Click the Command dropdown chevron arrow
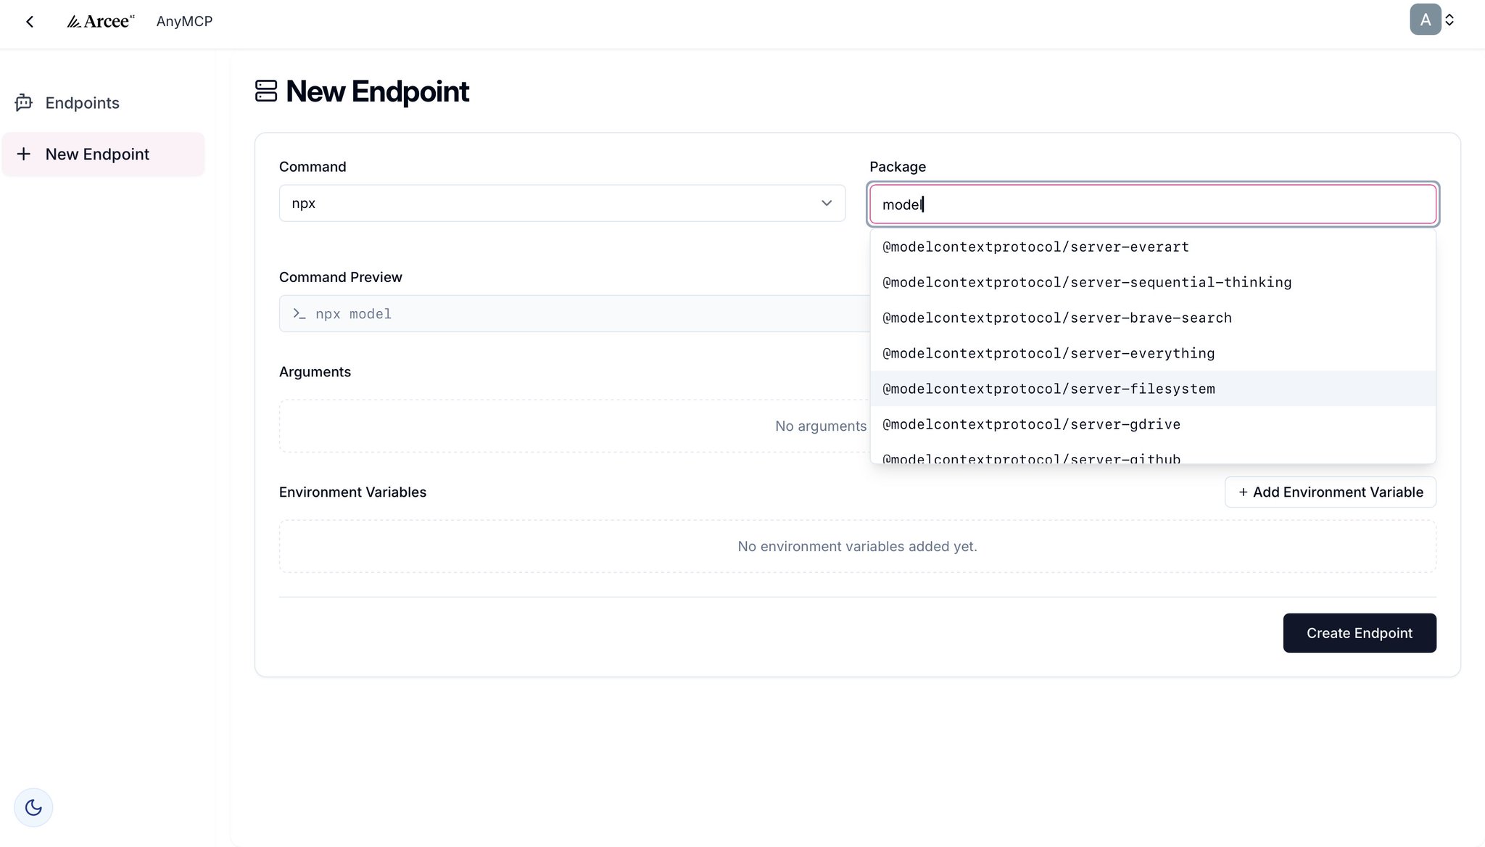 (827, 204)
